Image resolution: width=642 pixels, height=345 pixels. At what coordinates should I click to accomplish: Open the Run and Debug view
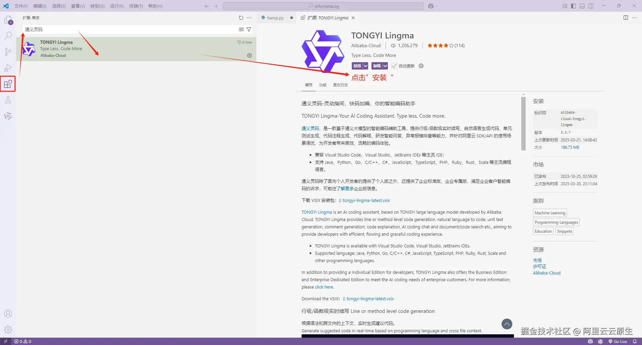click(x=8, y=68)
